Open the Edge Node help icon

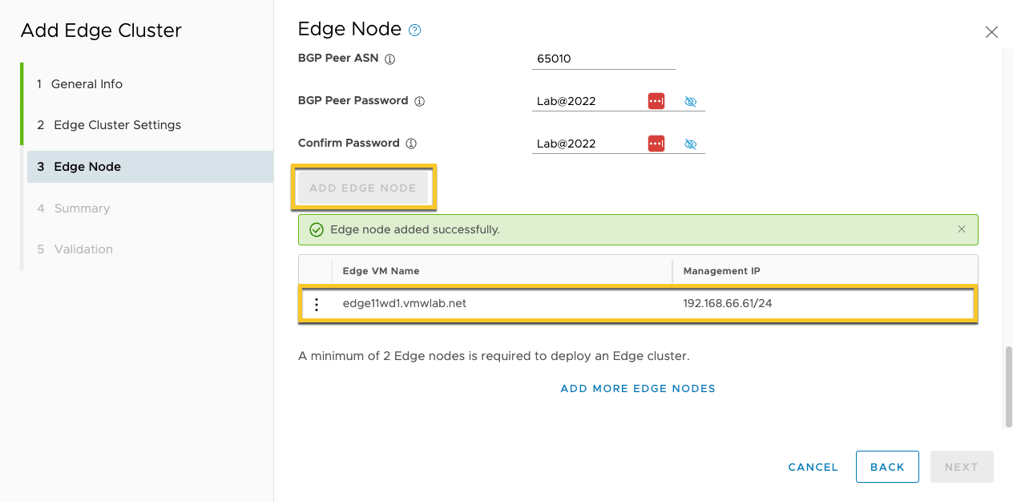click(x=414, y=30)
